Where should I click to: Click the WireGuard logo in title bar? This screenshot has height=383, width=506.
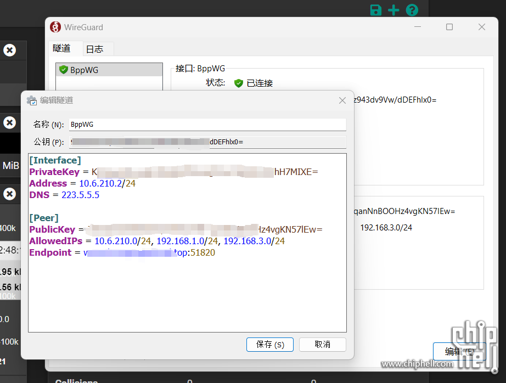point(55,27)
